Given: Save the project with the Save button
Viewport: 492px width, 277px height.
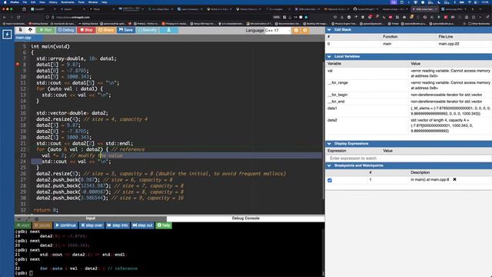Looking at the screenshot, I should coord(126,30).
